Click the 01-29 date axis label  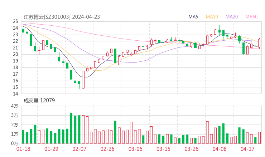(x=51, y=149)
